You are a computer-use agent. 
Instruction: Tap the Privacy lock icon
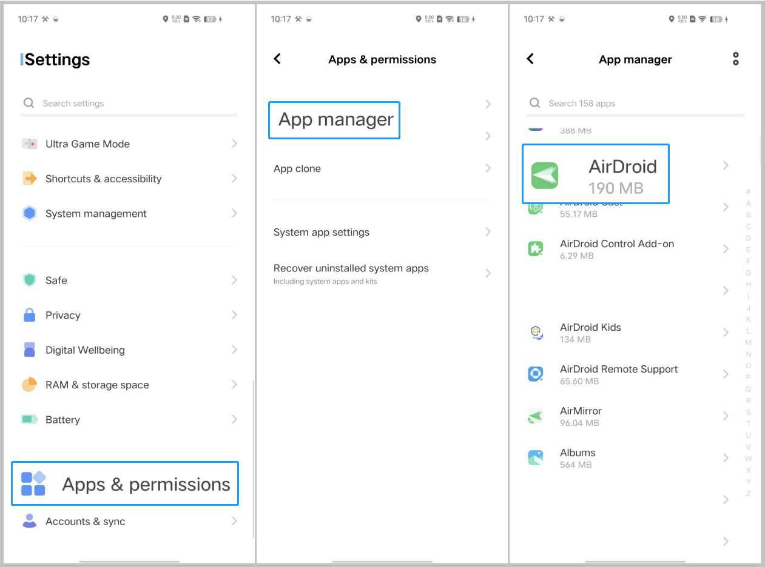click(x=29, y=315)
